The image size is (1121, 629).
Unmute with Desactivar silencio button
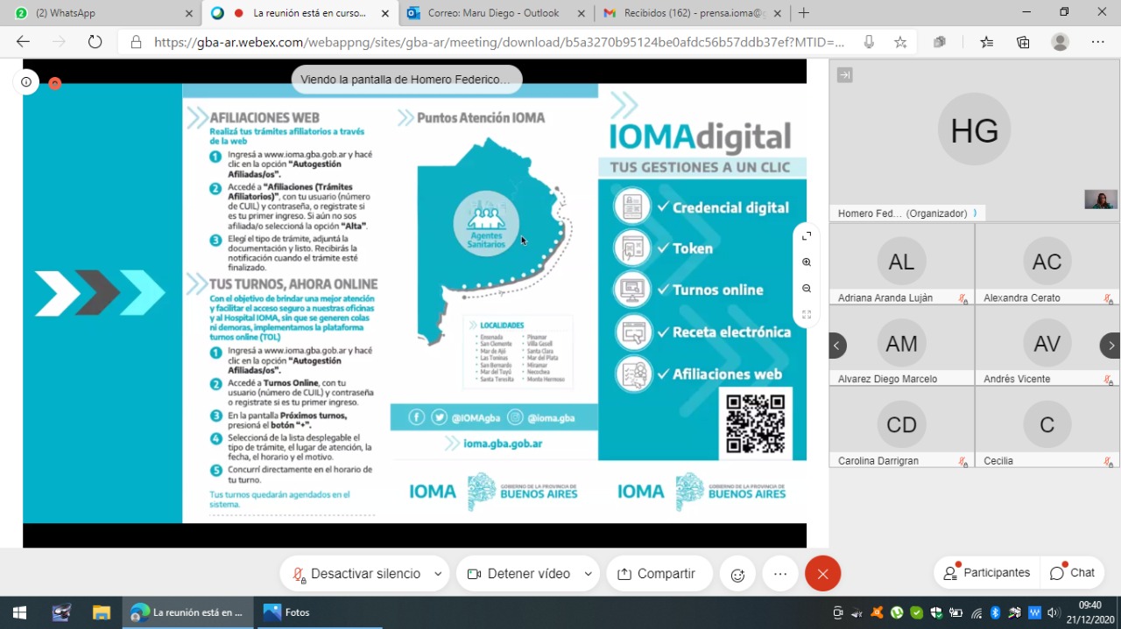[x=356, y=574]
